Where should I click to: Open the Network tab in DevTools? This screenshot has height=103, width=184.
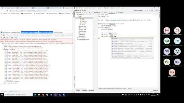[28, 35]
